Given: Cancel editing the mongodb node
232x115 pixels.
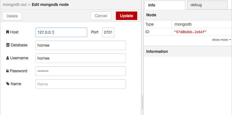Looking at the screenshot, I should (101, 16).
